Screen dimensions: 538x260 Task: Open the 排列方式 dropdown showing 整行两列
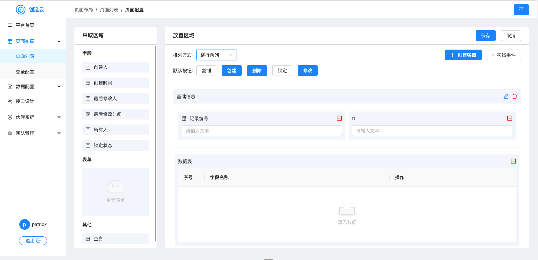pyautogui.click(x=216, y=55)
